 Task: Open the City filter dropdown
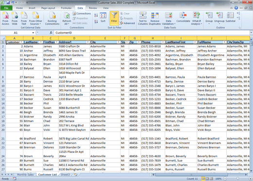tap(118, 42)
